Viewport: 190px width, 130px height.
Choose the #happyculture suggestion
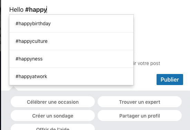71,41
